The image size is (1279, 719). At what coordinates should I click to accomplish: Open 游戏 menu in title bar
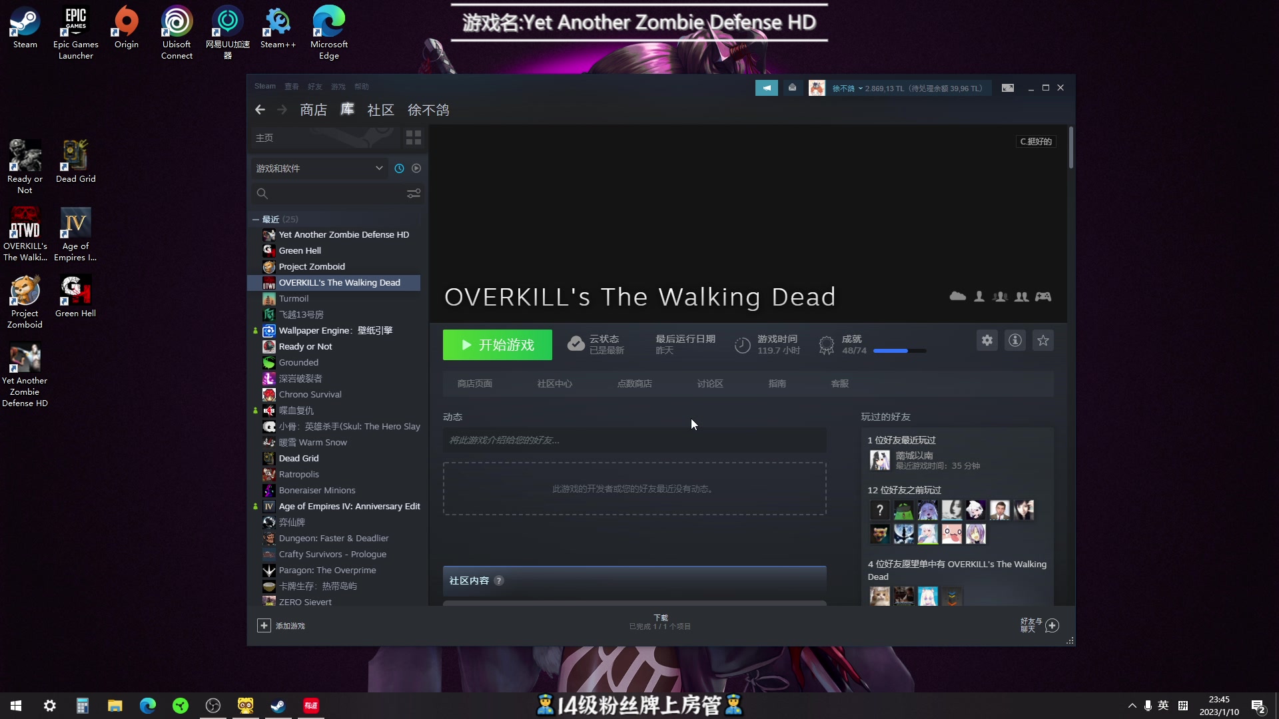[x=338, y=87]
